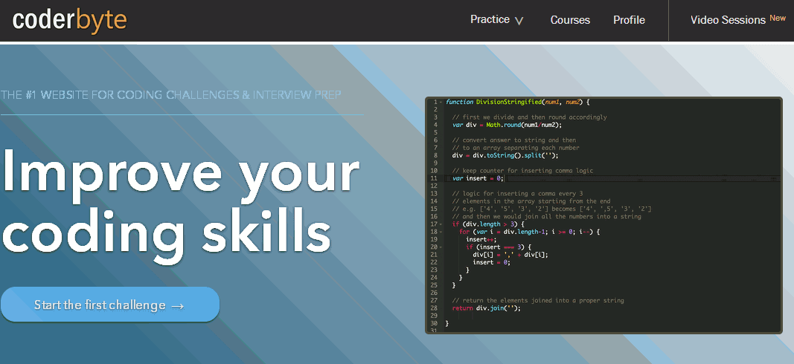Collapse the if block fold arrow on line 17
This screenshot has width=794, height=364.
[x=441, y=224]
